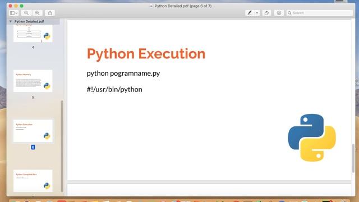Collapse the Python Detailed.pdf disclosure triangle
Image resolution: width=359 pixels, height=202 pixels.
pos(10,21)
